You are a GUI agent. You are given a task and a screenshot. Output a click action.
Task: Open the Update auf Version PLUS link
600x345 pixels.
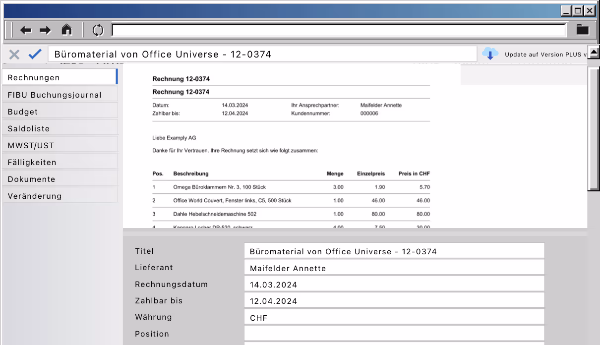[545, 55]
